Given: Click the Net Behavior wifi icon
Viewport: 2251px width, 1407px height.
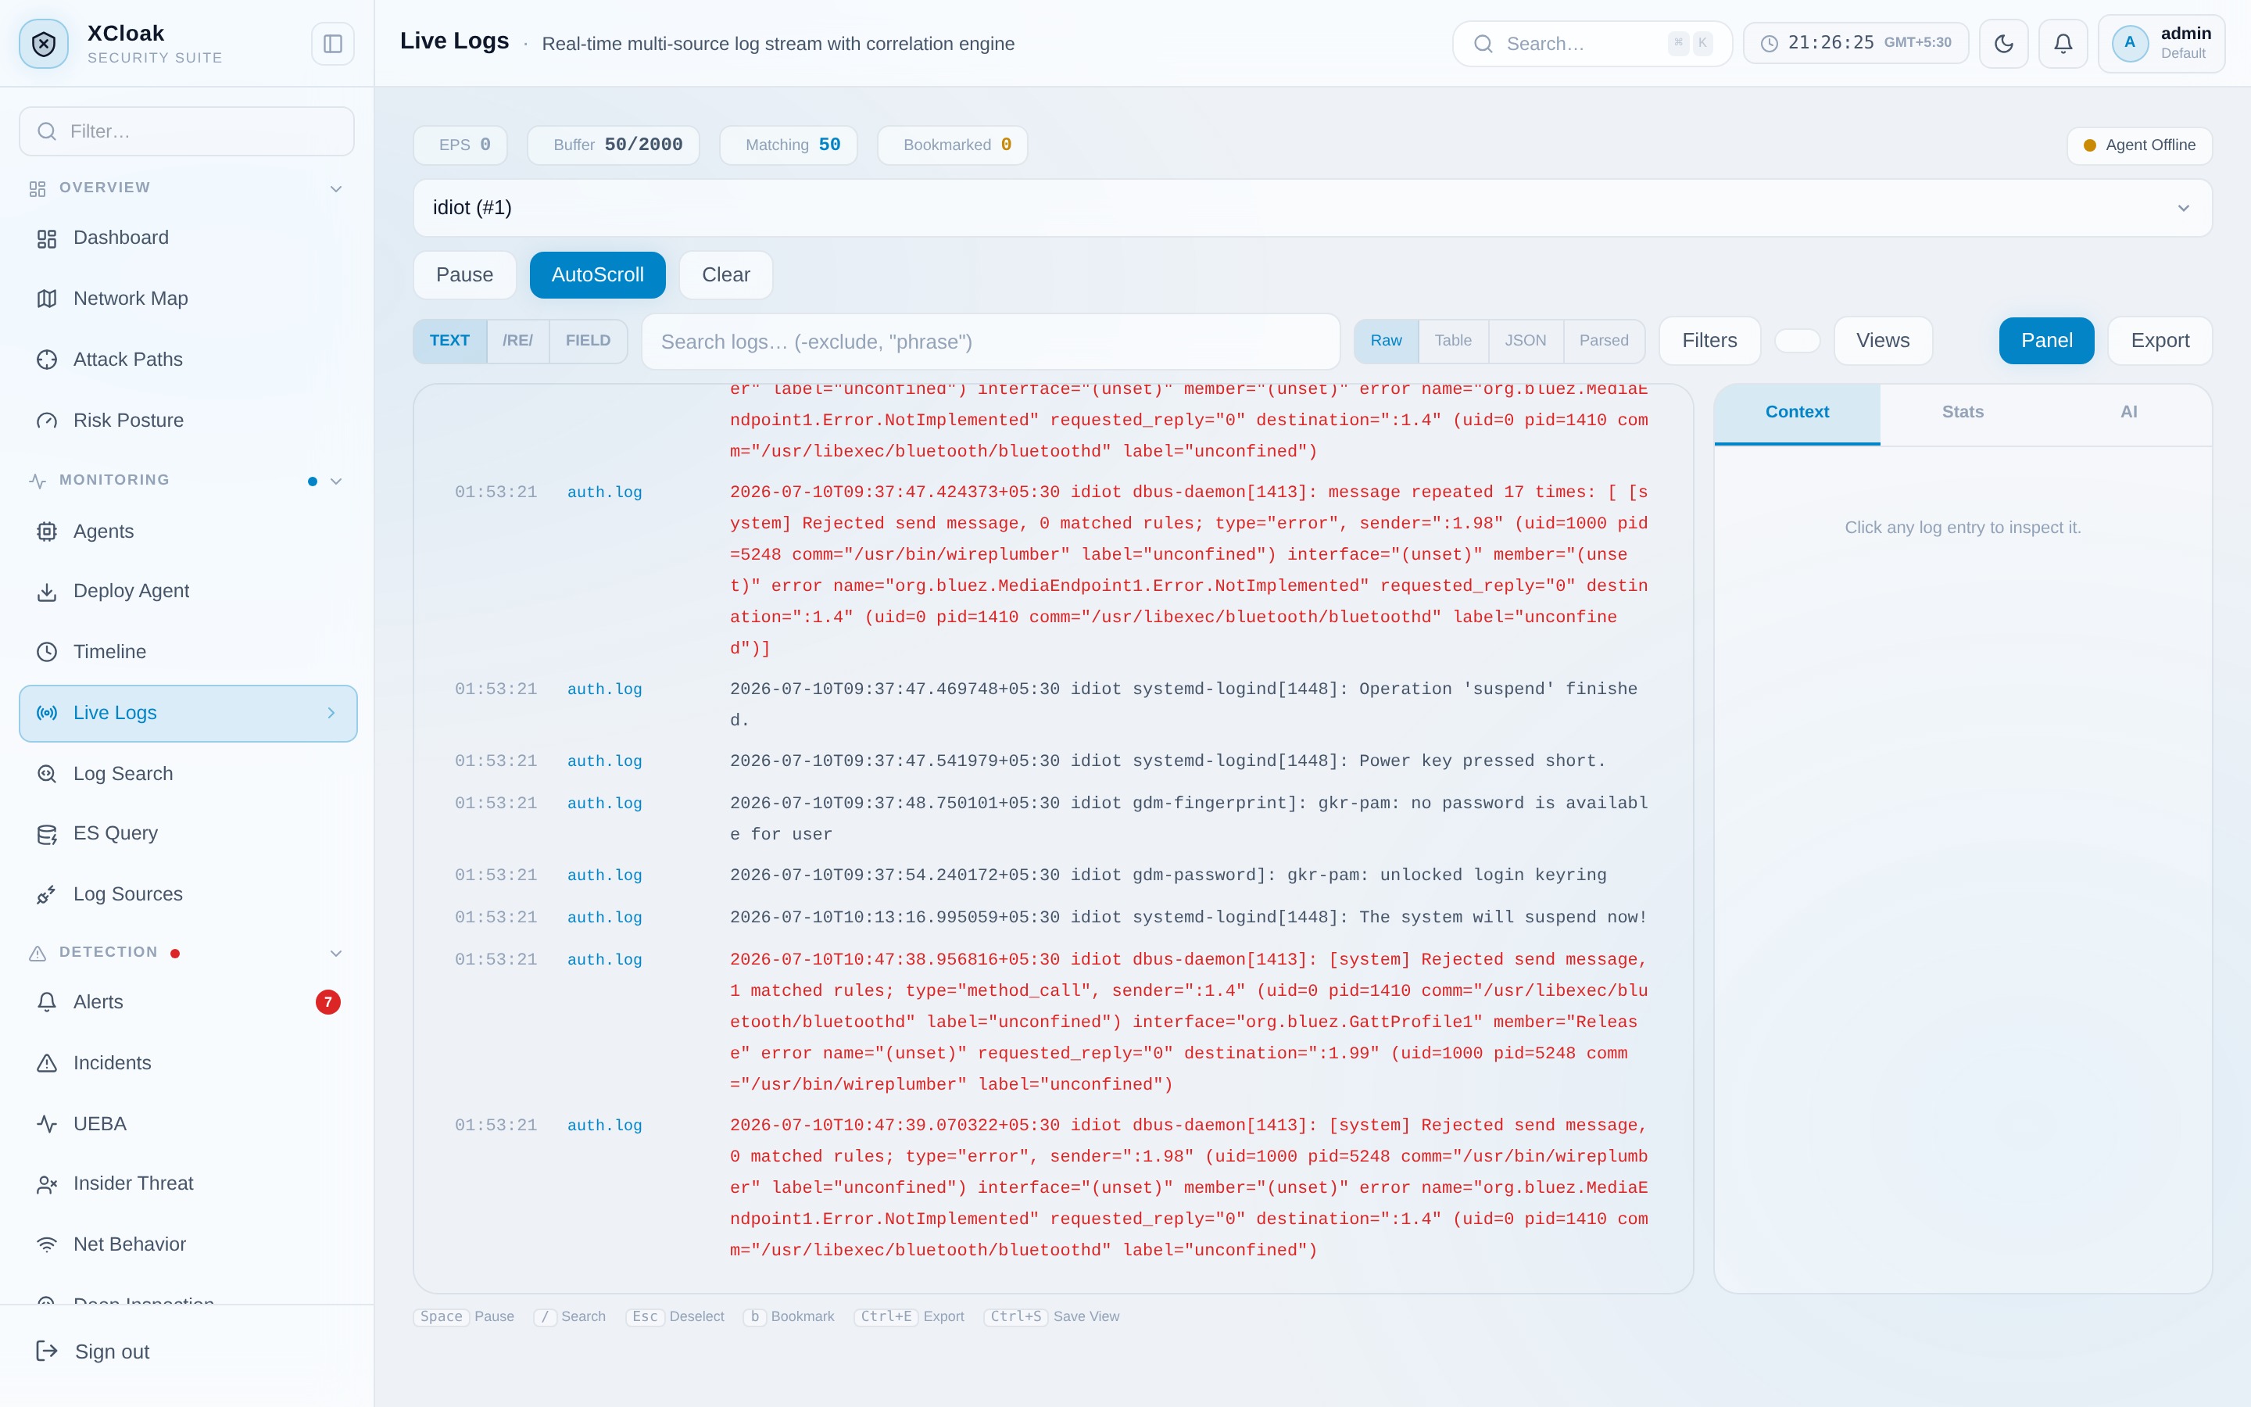Looking at the screenshot, I should pyautogui.click(x=47, y=1245).
